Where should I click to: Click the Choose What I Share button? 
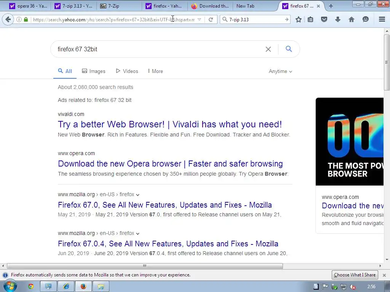(x=355, y=275)
